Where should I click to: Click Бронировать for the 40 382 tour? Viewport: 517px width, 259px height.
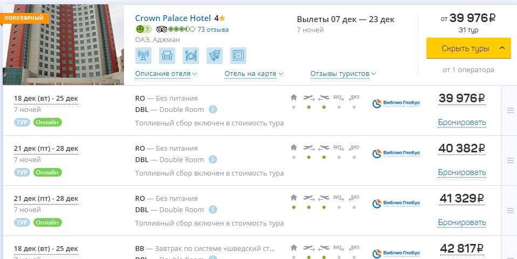click(x=461, y=172)
